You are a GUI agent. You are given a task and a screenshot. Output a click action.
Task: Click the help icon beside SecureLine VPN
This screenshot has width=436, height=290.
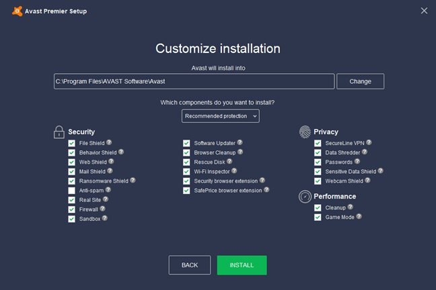click(x=369, y=142)
